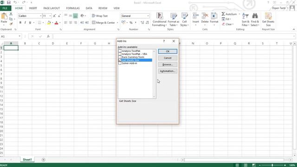Apply Italic formatting
The image size is (297, 167).
[x=25, y=23]
